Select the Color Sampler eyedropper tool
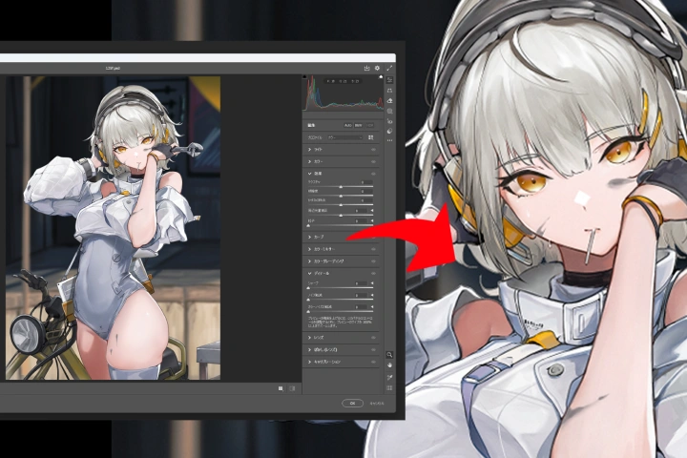 (389, 377)
